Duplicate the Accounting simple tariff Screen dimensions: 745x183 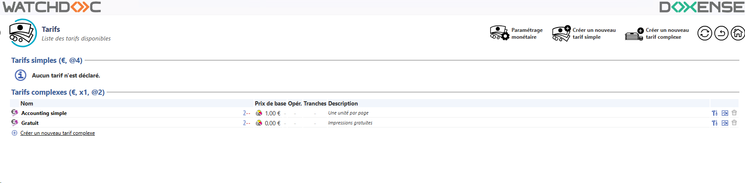[725, 113]
